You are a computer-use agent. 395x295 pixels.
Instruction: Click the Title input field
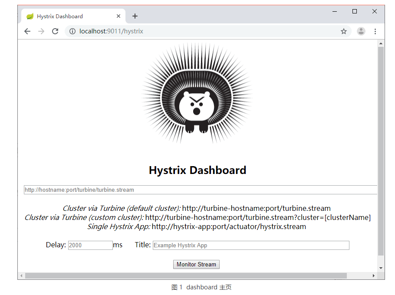(251, 245)
